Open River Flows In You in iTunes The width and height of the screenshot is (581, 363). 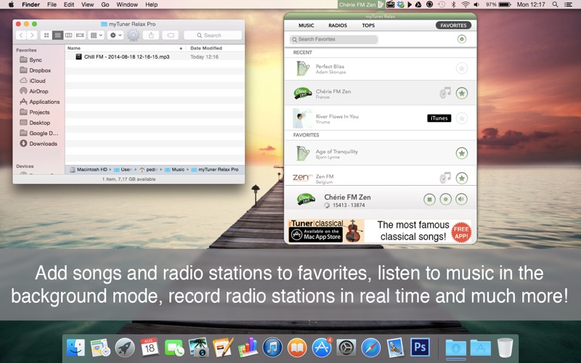tap(439, 118)
